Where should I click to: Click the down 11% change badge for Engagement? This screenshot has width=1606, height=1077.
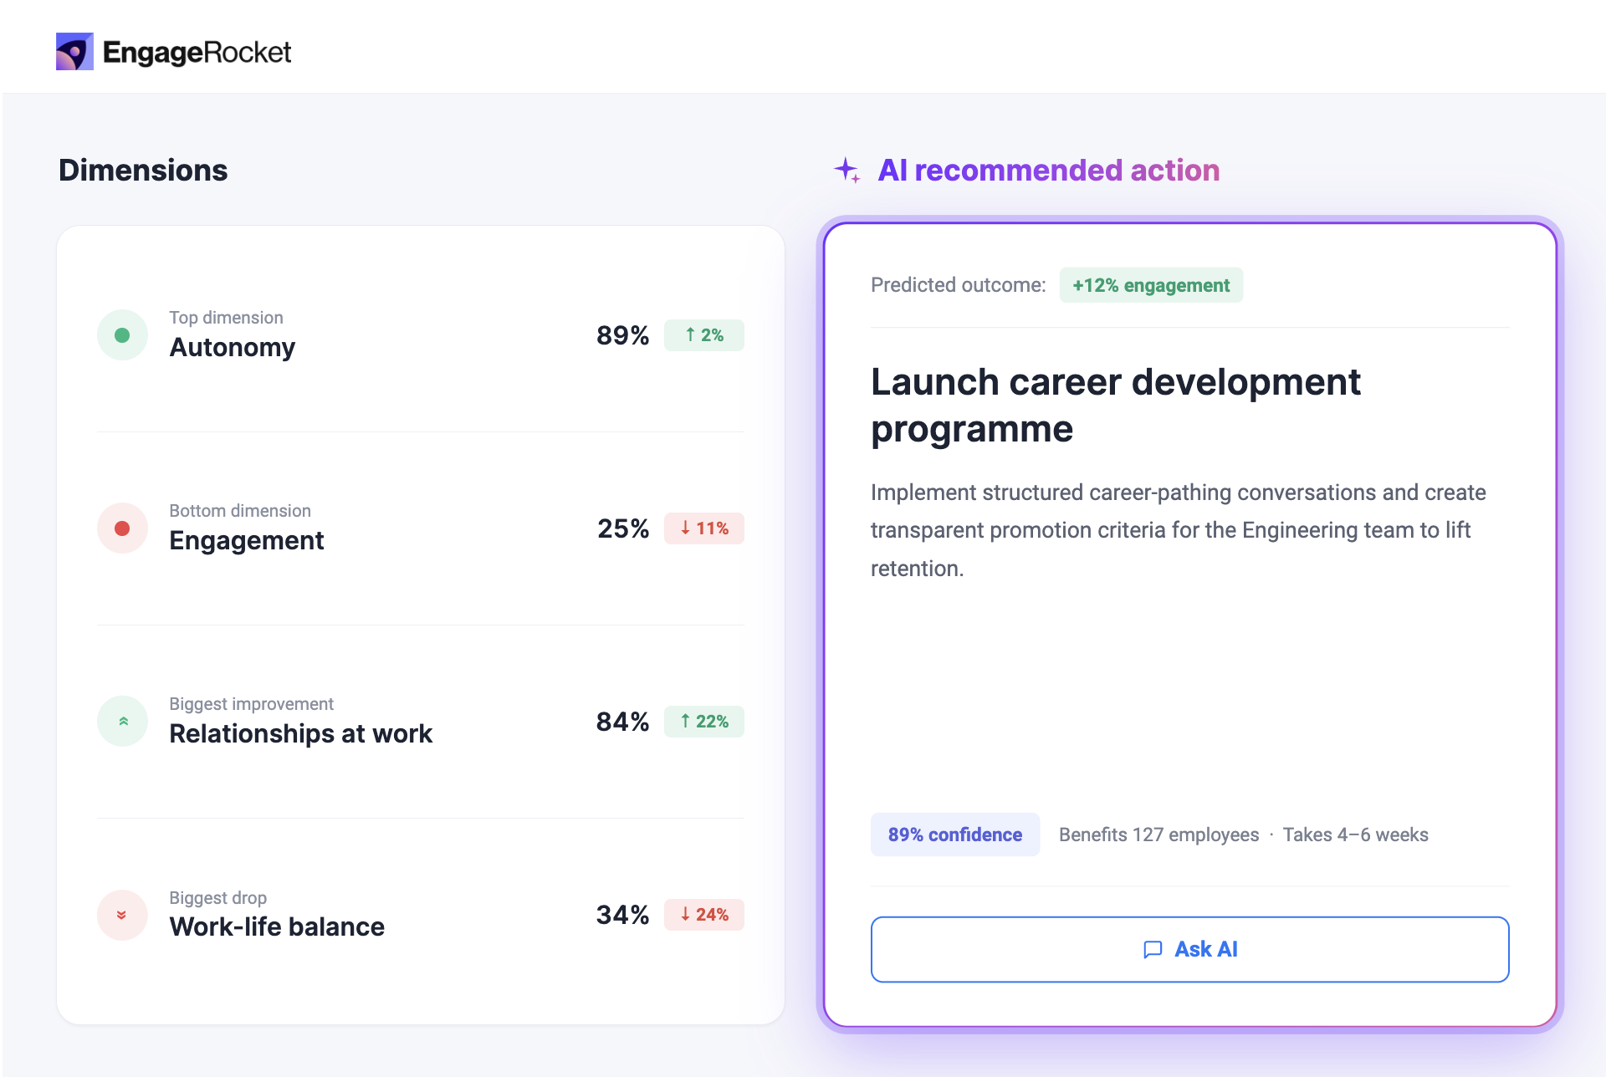point(704,528)
